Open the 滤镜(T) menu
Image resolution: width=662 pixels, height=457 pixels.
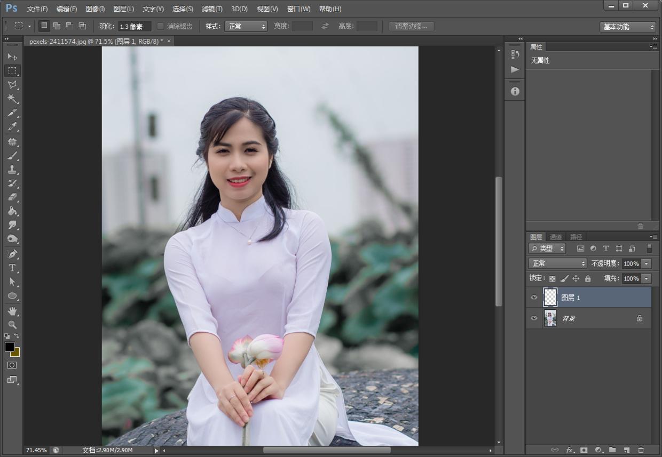click(212, 9)
